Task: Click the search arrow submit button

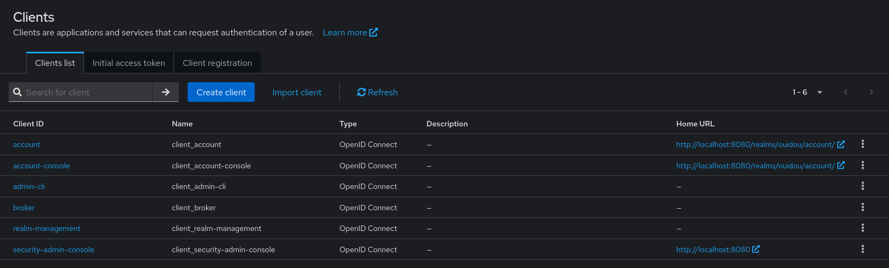Action: tap(165, 93)
